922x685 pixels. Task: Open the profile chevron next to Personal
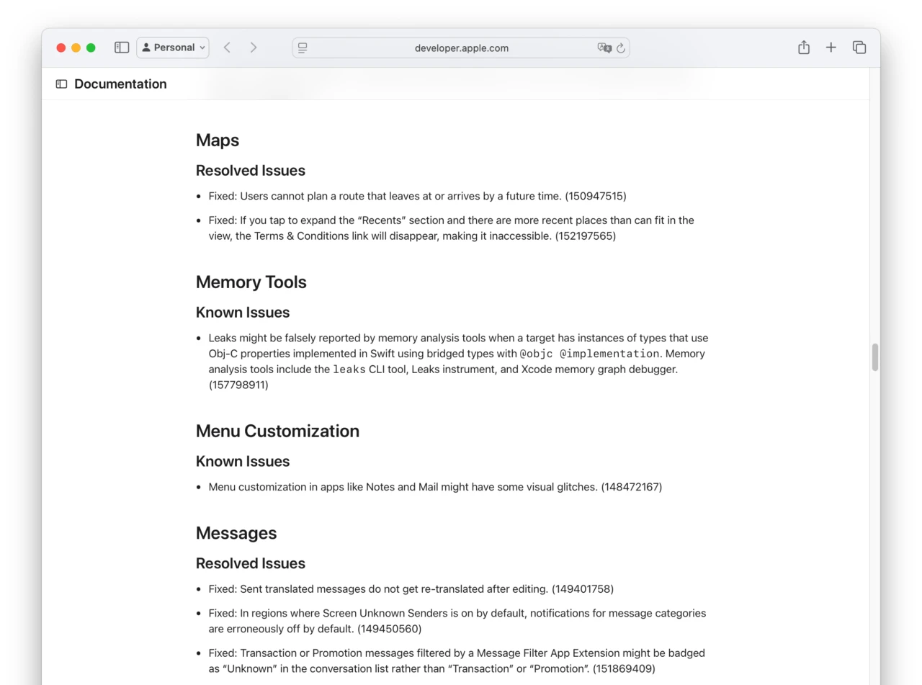coord(203,48)
